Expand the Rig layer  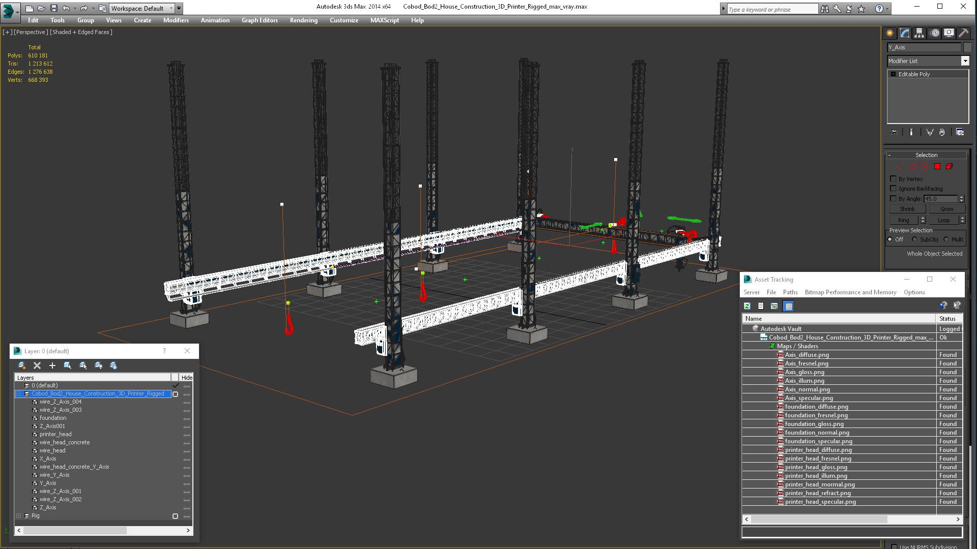19,516
